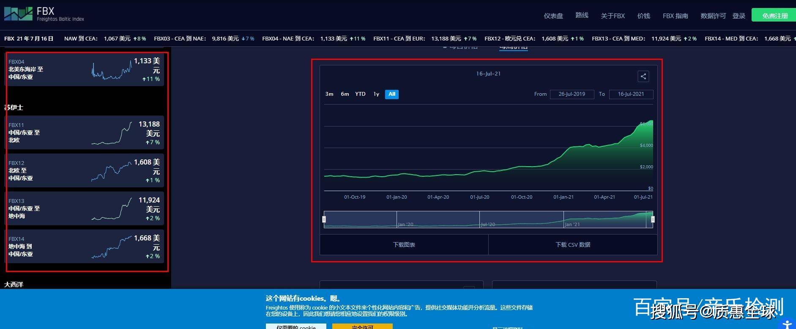Open the To date field
Viewport: 796px width, 329px height.
click(x=631, y=94)
